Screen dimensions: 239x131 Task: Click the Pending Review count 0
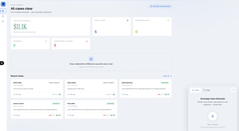click(136, 32)
